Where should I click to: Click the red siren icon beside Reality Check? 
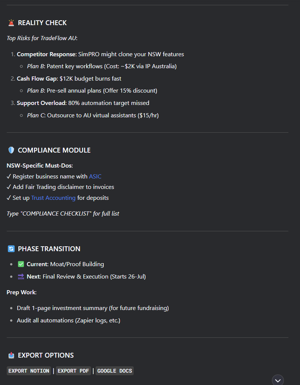click(11, 23)
